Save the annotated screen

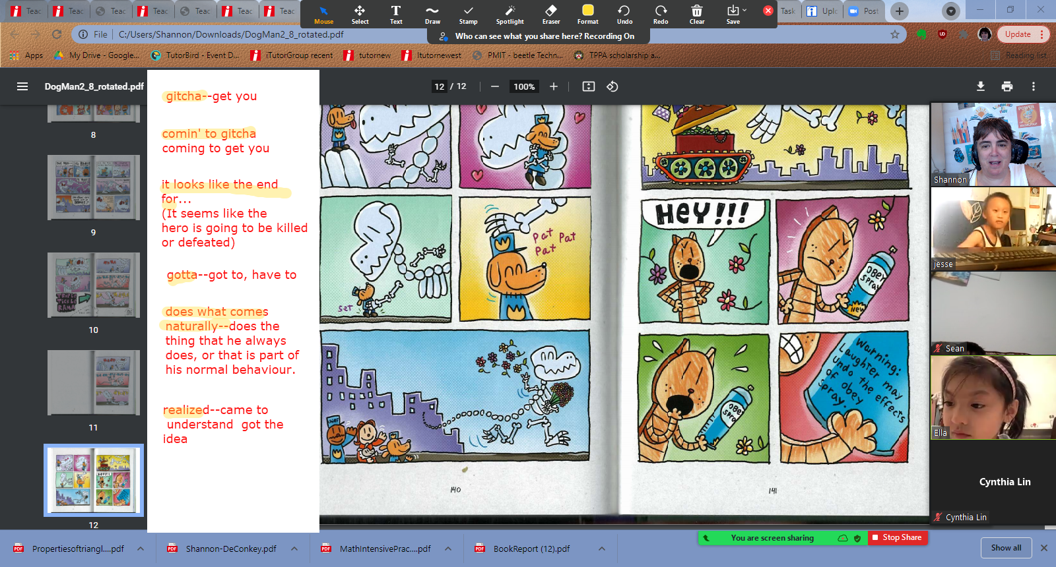(x=733, y=15)
